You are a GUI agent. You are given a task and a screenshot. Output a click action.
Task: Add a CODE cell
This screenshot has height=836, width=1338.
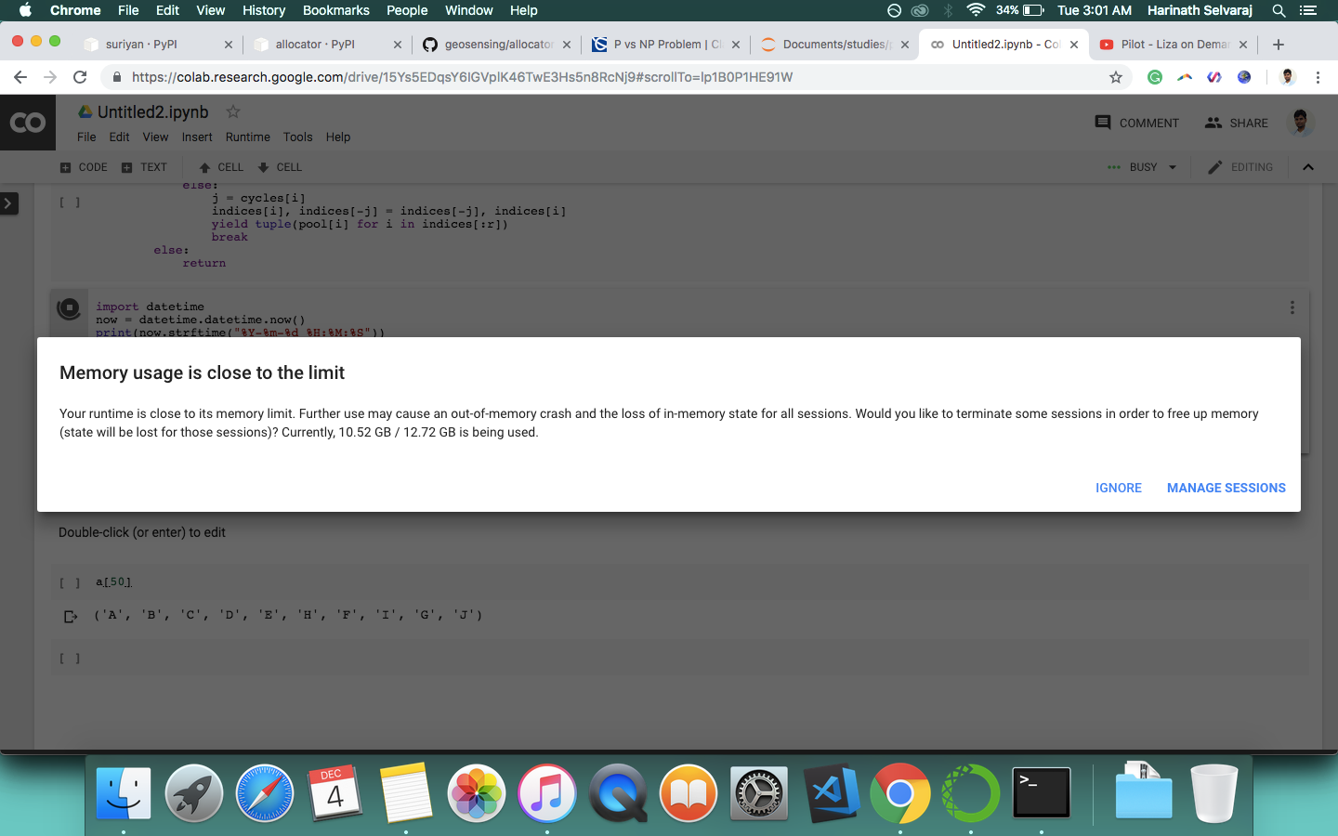point(84,167)
